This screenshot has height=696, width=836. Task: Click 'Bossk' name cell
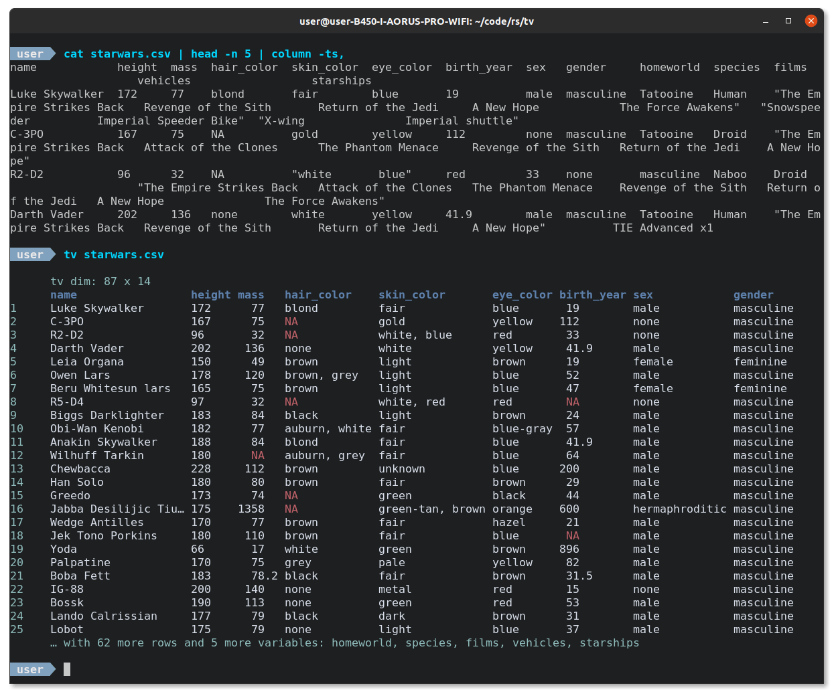click(67, 603)
